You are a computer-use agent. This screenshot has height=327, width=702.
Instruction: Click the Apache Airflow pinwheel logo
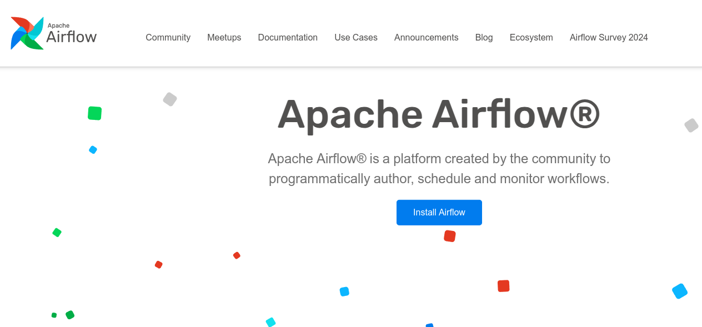(53, 33)
